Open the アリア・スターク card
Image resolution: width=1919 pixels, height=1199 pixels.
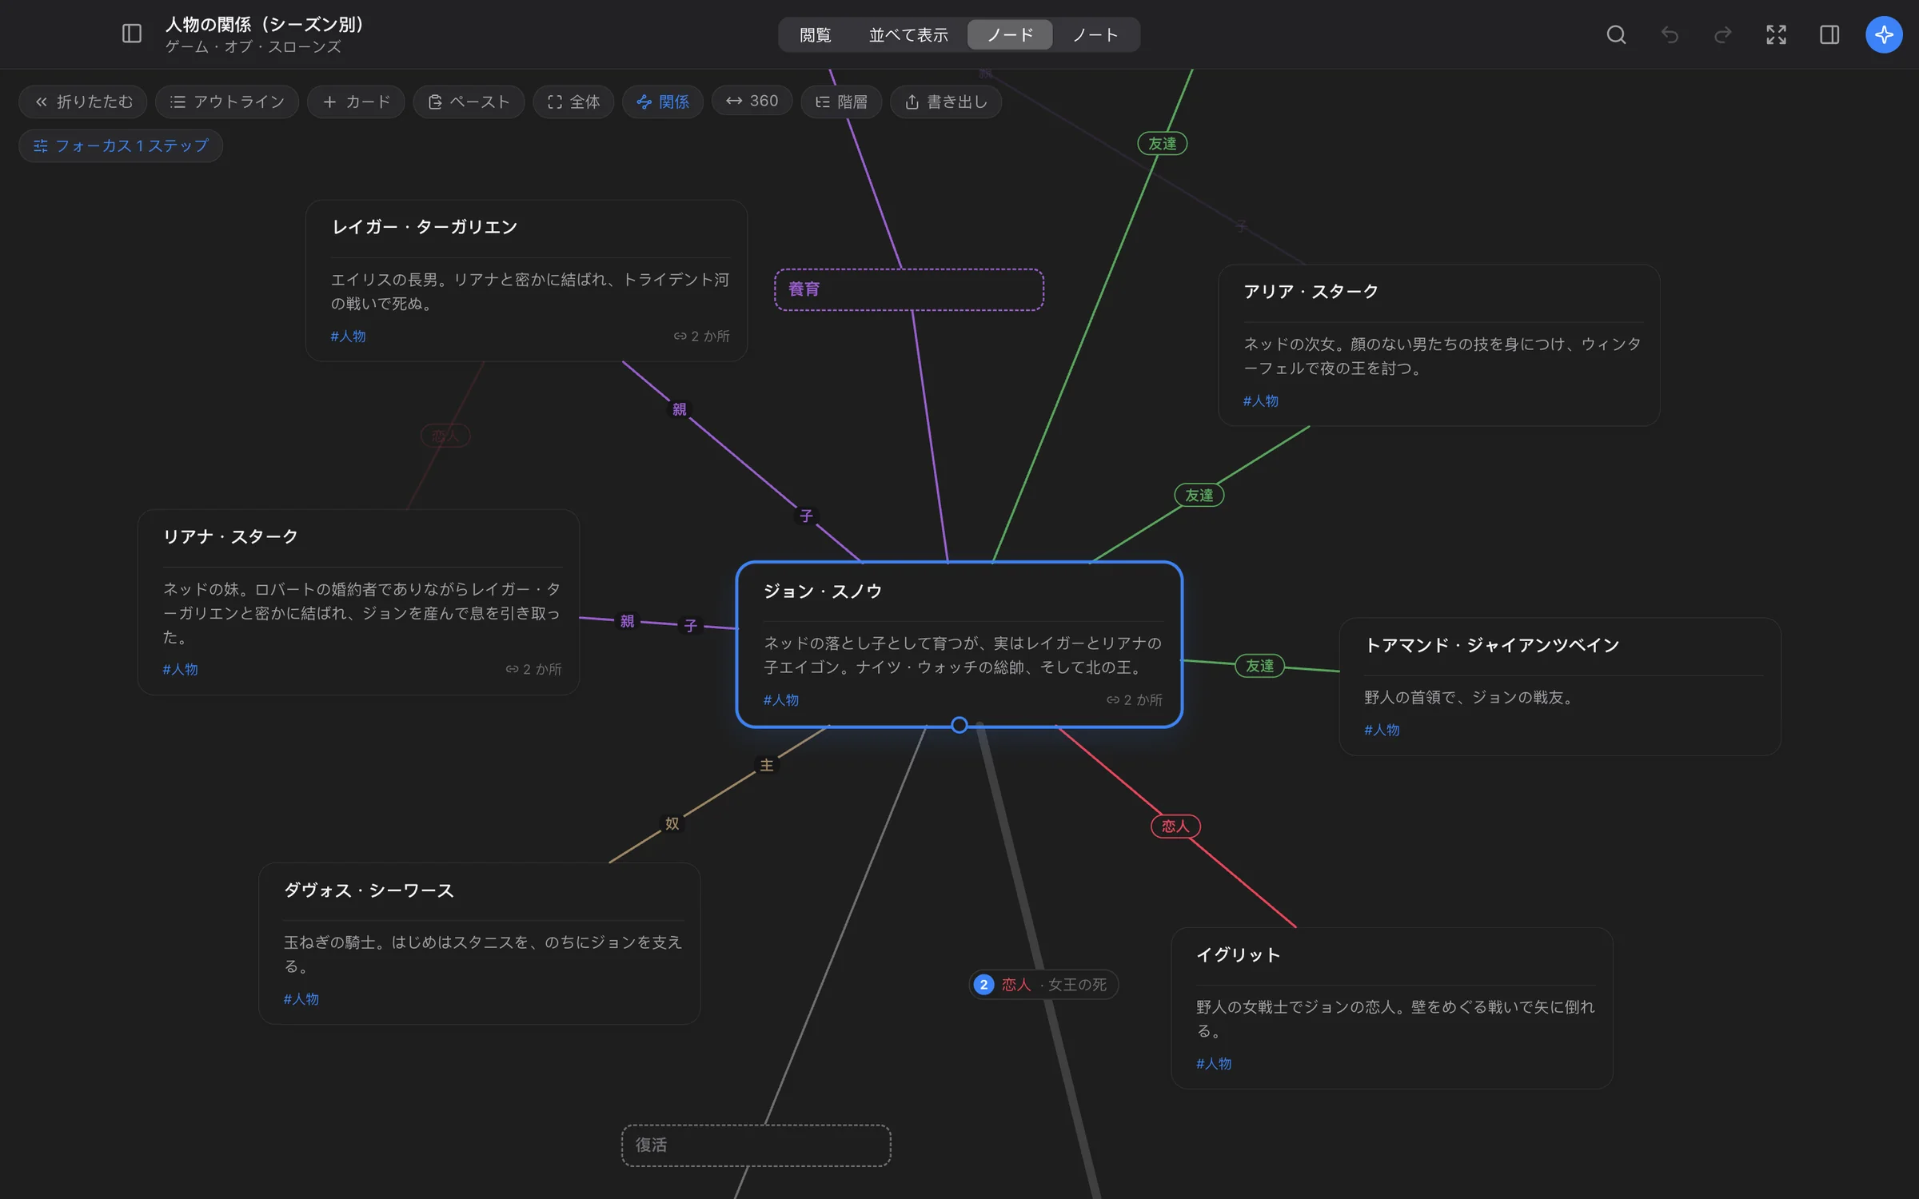coord(1438,345)
